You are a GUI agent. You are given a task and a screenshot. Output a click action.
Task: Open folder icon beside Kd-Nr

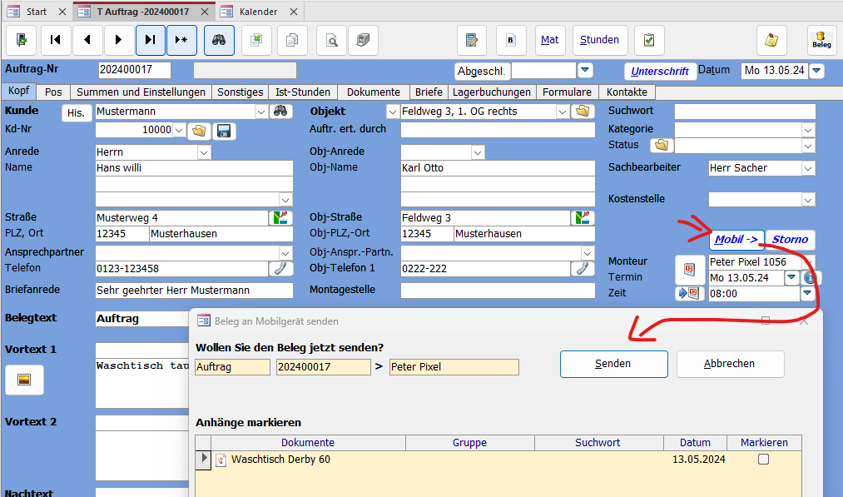[x=199, y=131]
